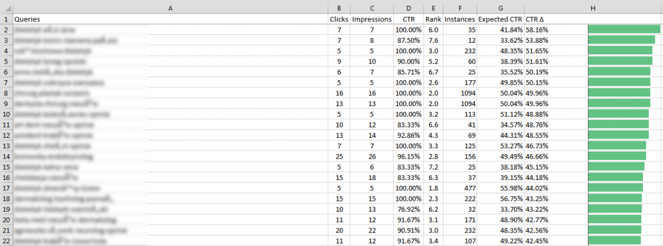The image size is (663, 246).
Task: Click the Instances value 69
Action: click(x=471, y=135)
